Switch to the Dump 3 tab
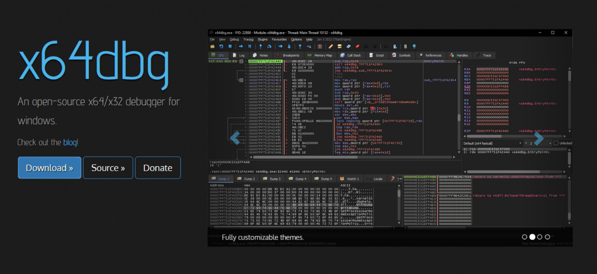This screenshot has width=597, height=274. [x=272, y=179]
